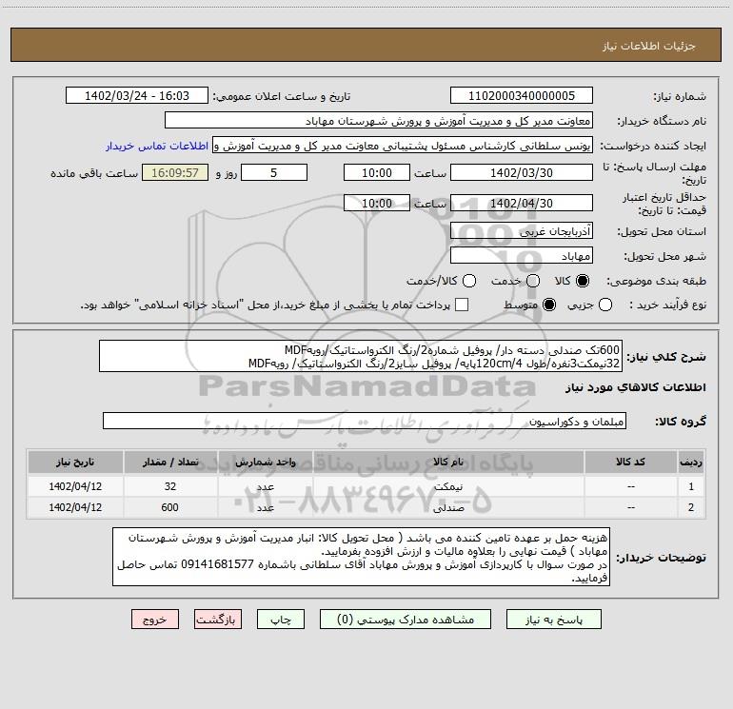
Task: Click row number 2 cell
Action: click(691, 507)
